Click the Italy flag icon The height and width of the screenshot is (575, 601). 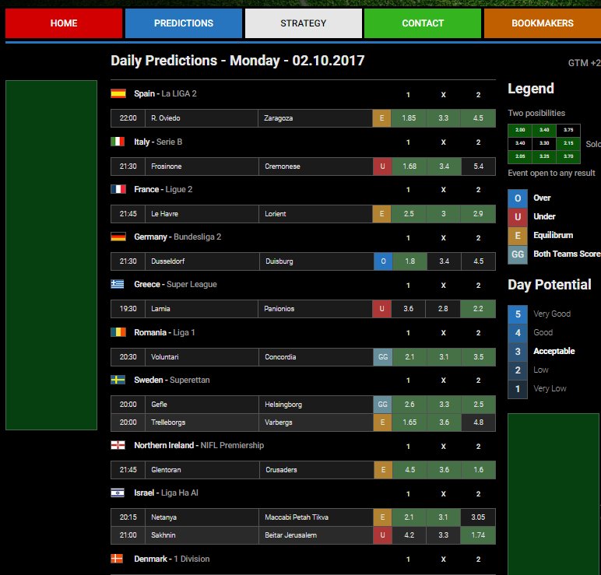(x=118, y=142)
